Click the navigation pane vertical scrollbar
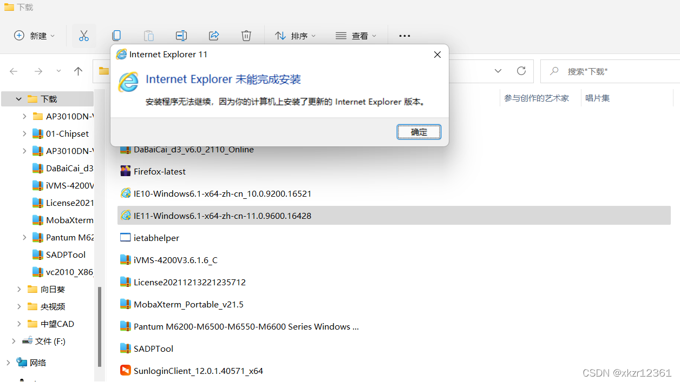Image resolution: width=680 pixels, height=382 pixels. pos(99,326)
